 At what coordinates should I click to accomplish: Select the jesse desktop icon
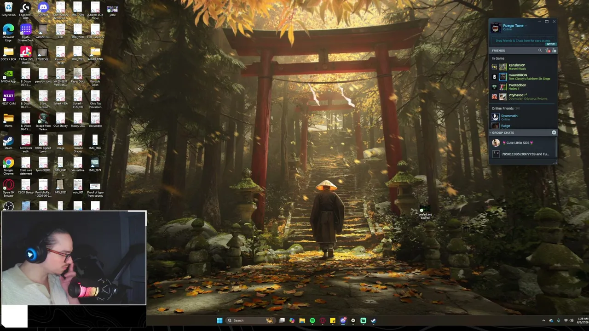point(112,10)
